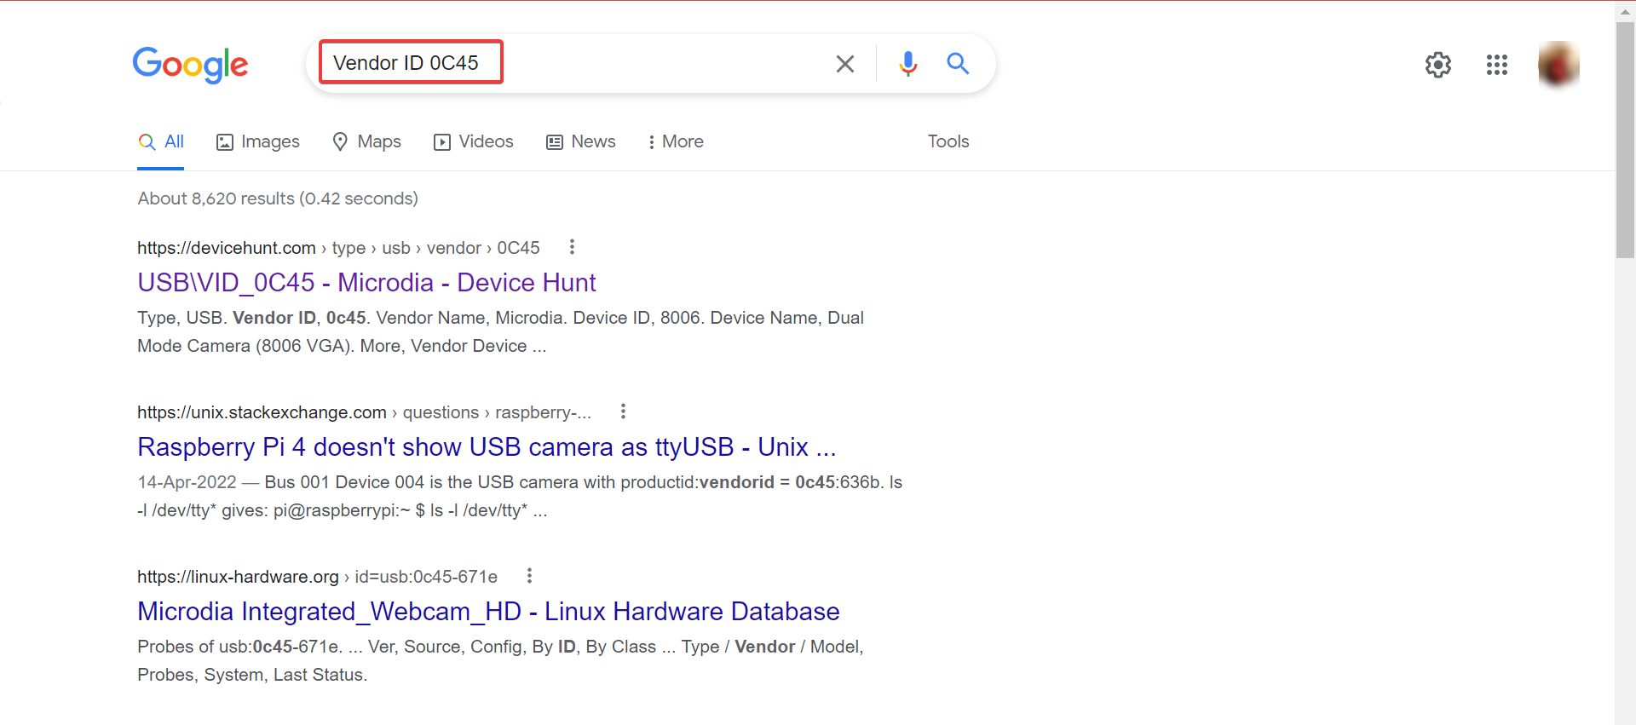The image size is (1636, 725).
Task: Open the USB\VID_0C45 Microdia Device Hunt link
Action: pyautogui.click(x=366, y=283)
